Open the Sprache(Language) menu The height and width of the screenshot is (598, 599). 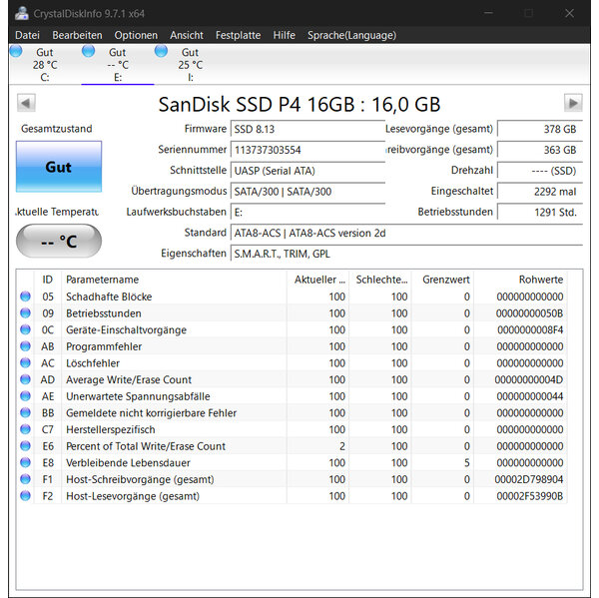coord(351,35)
